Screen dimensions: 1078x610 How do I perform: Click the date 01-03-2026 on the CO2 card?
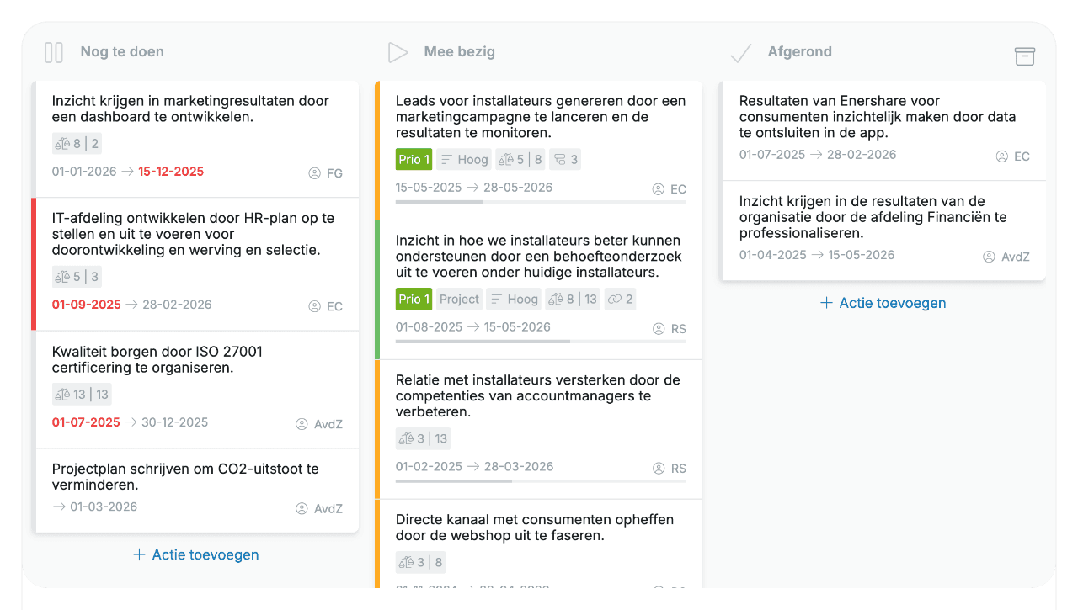104,507
